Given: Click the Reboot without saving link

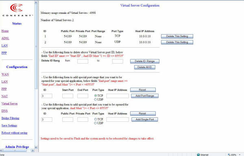Looking at the screenshot, I should (14, 133).
